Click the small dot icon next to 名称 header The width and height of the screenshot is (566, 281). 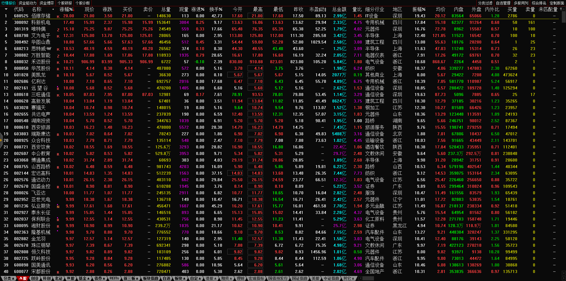[53, 10]
